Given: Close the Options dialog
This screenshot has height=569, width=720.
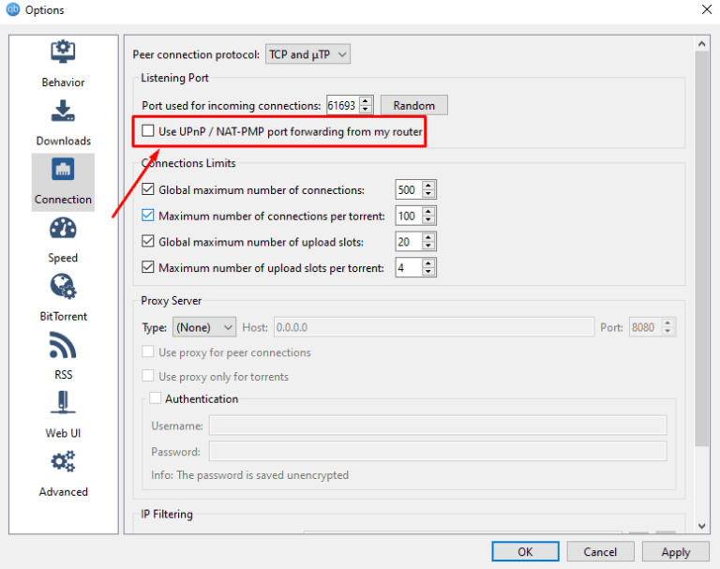Looking at the screenshot, I should point(707,9).
